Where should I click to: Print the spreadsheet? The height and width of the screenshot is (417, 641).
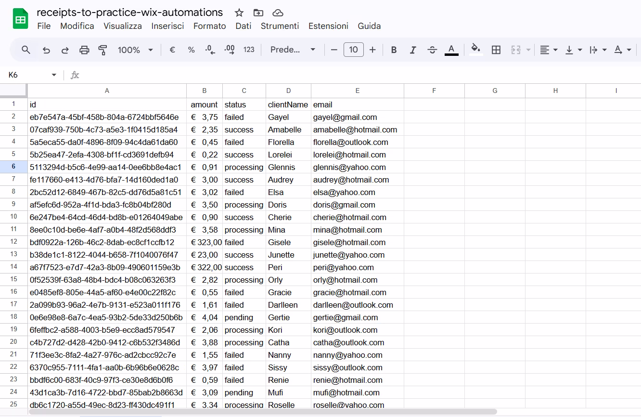(x=84, y=50)
